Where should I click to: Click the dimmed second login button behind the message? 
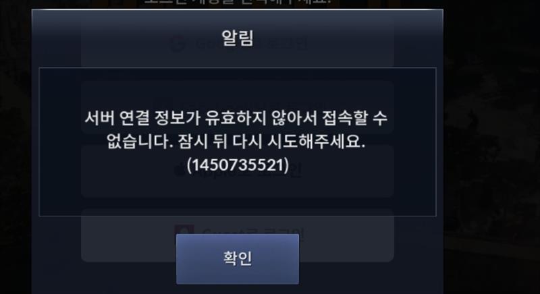click(238, 107)
